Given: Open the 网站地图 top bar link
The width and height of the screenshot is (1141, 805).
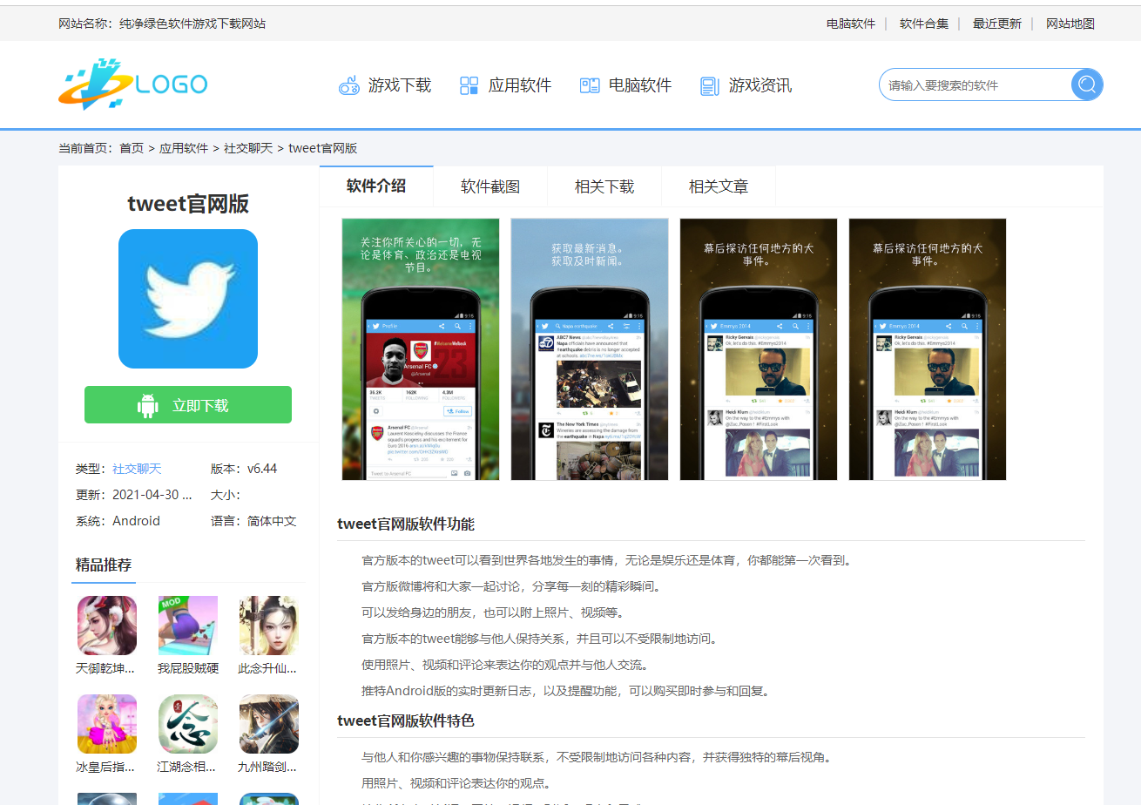Looking at the screenshot, I should tap(1070, 24).
